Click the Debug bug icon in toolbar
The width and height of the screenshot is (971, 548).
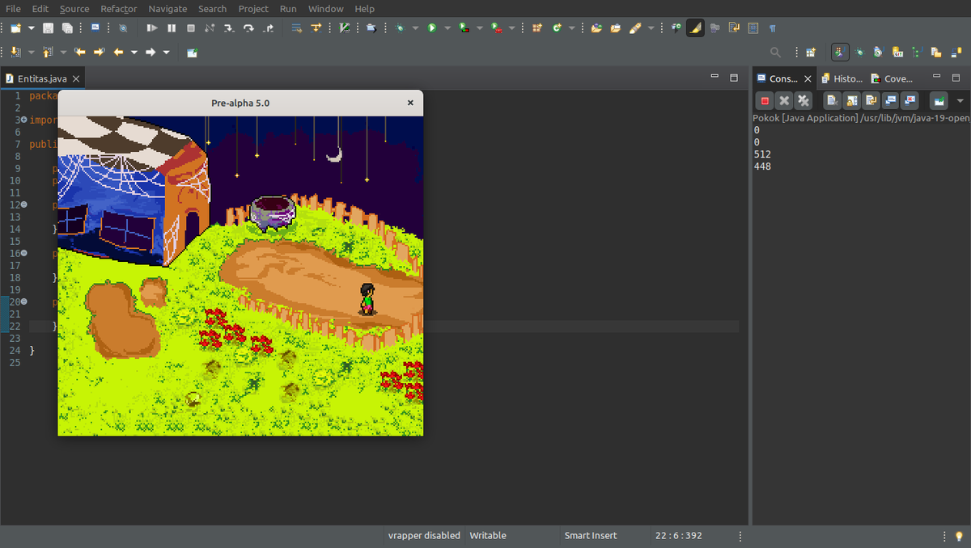coord(400,28)
